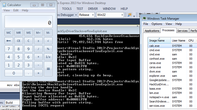This screenshot has width=197, height=110.
Task: Click calculator MS memory store button
Action: 28,33
